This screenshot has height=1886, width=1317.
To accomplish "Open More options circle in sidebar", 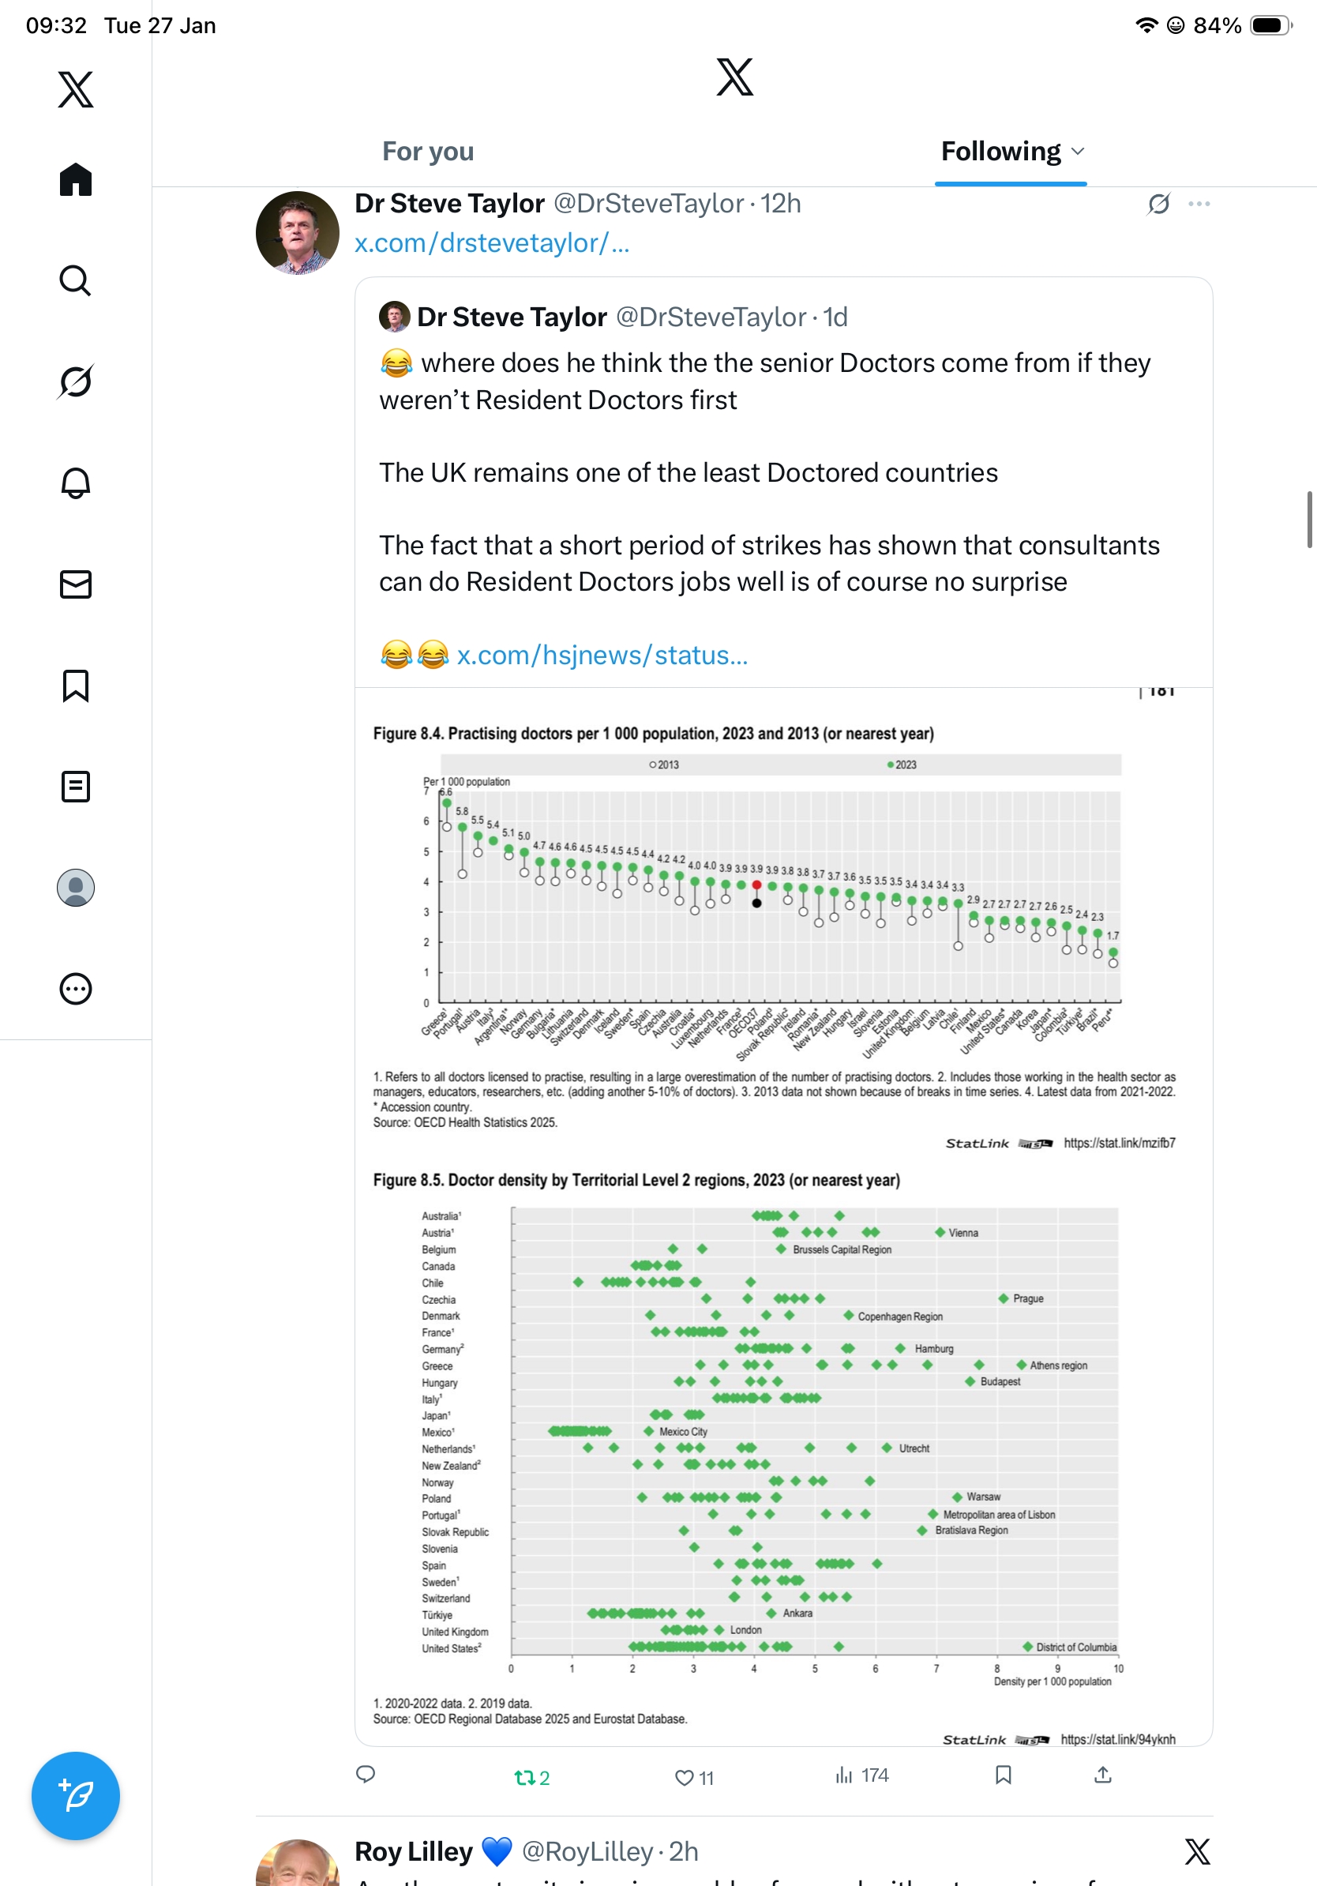I will coord(76,988).
